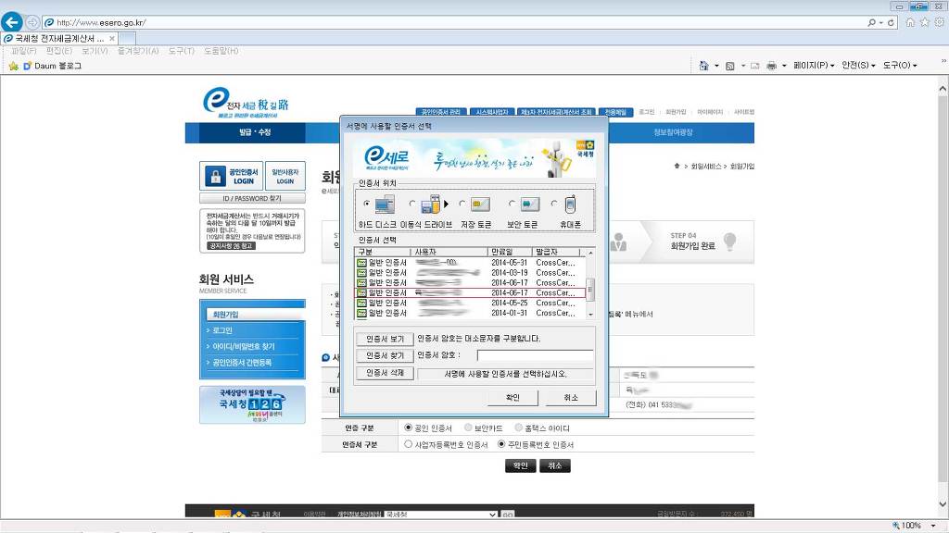Open the 즐겨찾기(A) menu

point(138,51)
